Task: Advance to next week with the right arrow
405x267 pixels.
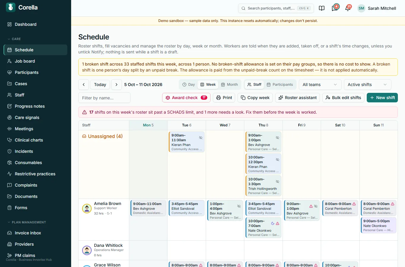Action: tap(117, 85)
